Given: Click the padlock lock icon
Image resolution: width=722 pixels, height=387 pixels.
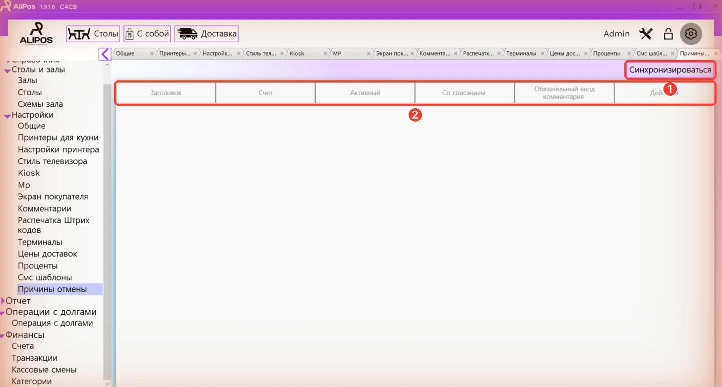Looking at the screenshot, I should 668,34.
